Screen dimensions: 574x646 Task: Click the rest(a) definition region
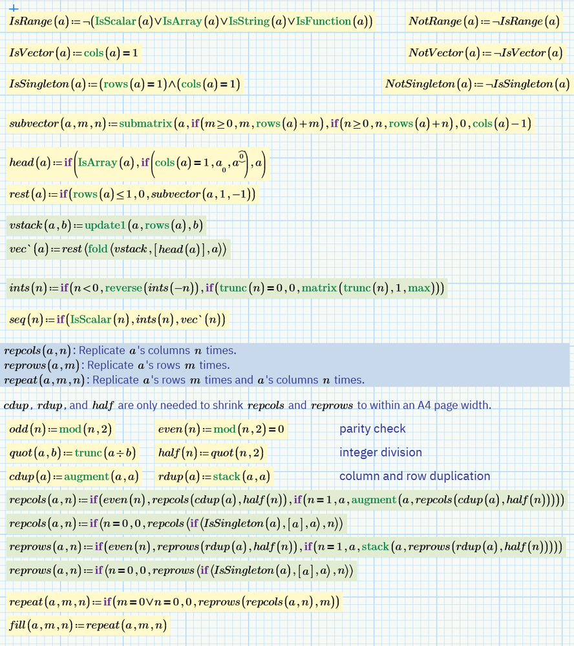[133, 194]
